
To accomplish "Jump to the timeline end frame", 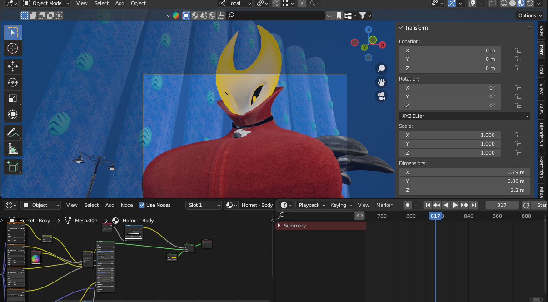I will point(474,205).
